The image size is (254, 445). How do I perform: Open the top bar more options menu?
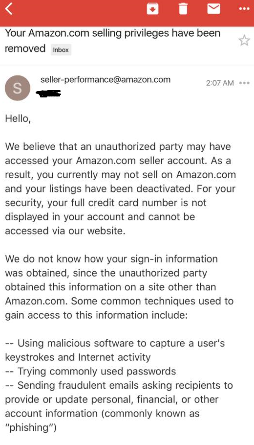click(244, 9)
